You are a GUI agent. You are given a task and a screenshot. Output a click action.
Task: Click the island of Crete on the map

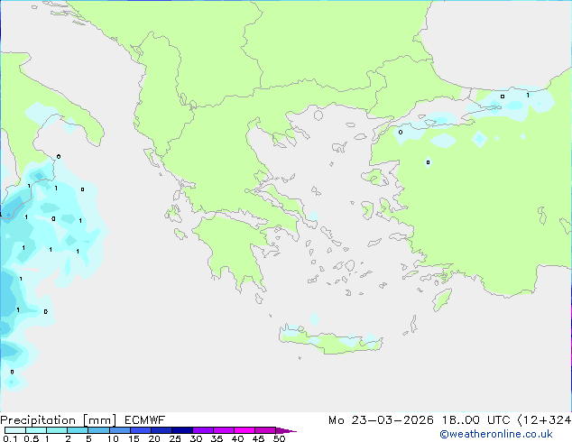point(330,341)
